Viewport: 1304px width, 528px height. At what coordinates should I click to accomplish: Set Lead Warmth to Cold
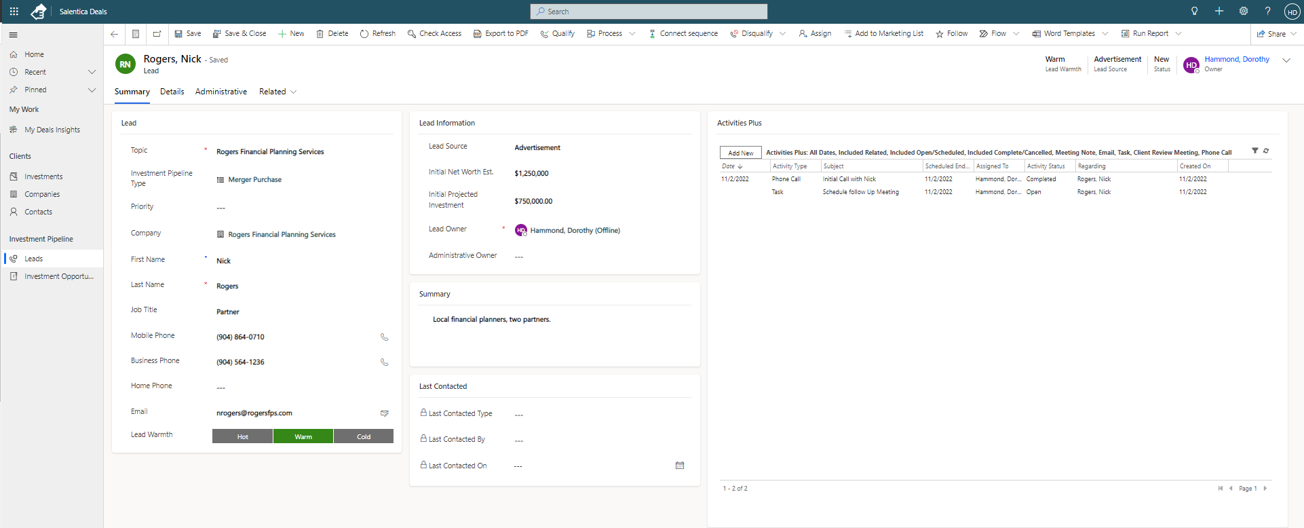coord(364,436)
